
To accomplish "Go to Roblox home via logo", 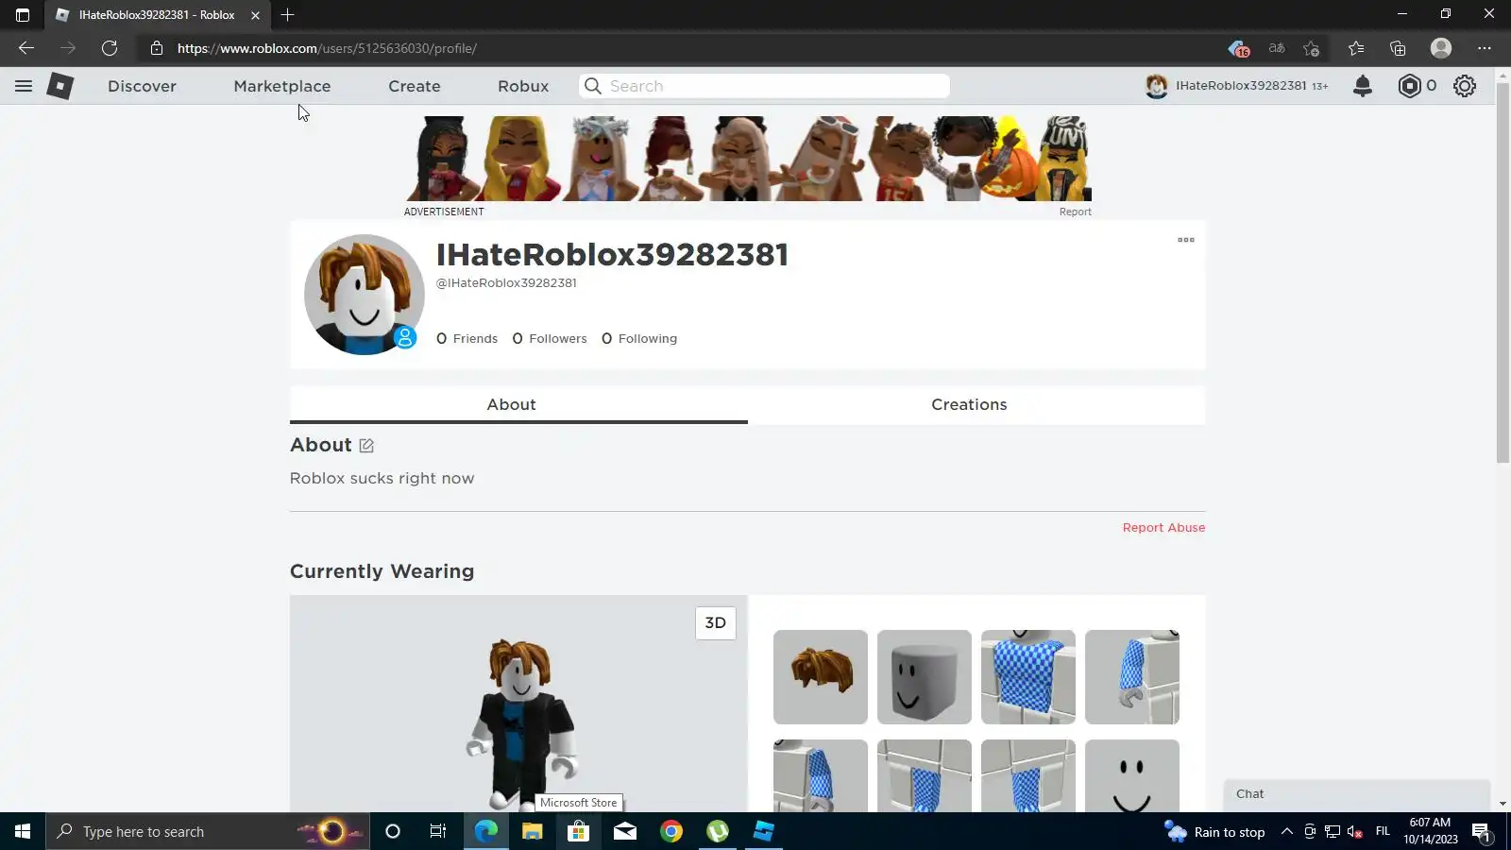I will pyautogui.click(x=60, y=86).
